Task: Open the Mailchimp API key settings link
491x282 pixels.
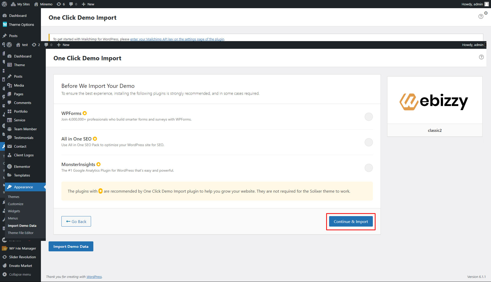Action: tap(177, 39)
